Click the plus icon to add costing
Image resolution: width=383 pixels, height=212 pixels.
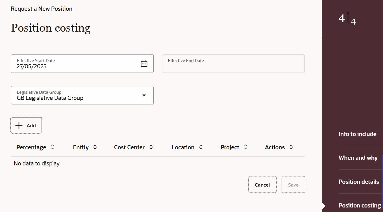pos(19,125)
